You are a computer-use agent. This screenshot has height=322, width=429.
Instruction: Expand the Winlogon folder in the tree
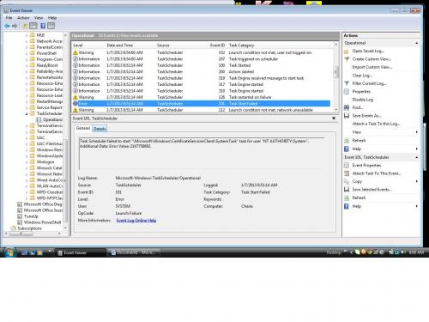(x=27, y=162)
